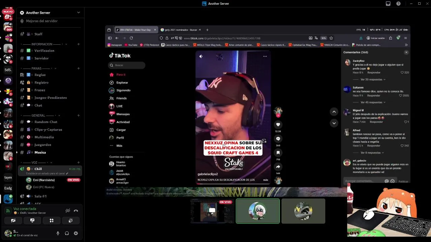Click the browser back arrow

point(117,38)
